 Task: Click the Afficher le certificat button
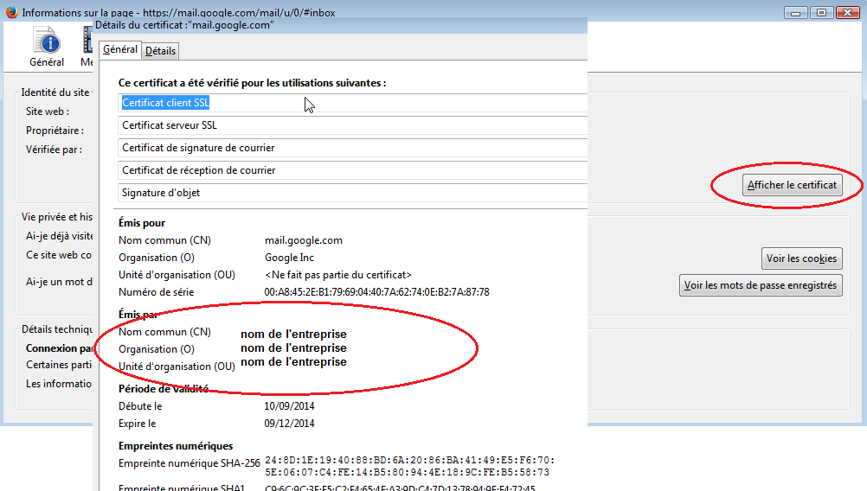[x=792, y=185]
